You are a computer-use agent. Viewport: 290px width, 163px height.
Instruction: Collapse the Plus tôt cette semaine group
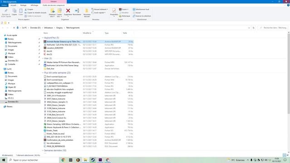click(x=43, y=73)
